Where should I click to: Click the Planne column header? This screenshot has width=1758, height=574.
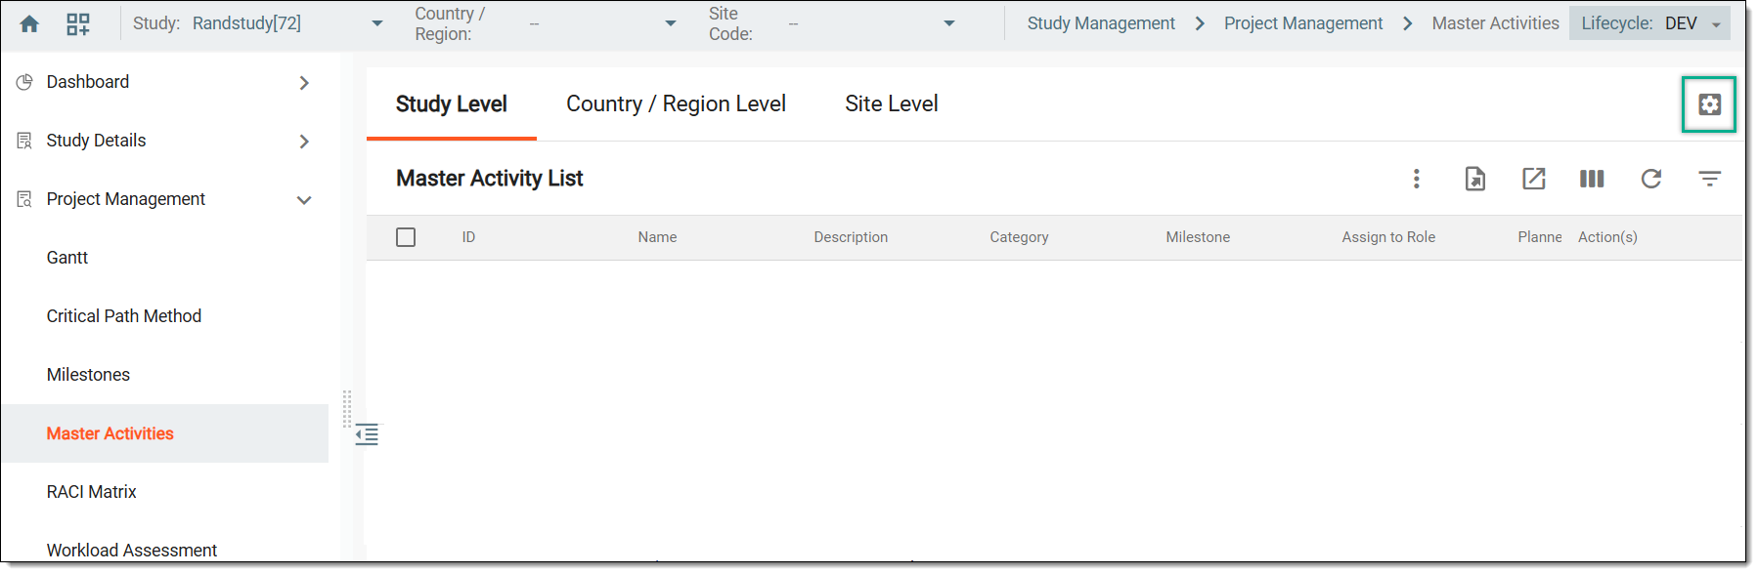pyautogui.click(x=1540, y=237)
